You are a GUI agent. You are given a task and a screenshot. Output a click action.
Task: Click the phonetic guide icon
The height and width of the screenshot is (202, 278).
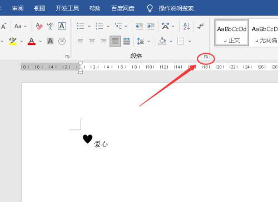50,26
